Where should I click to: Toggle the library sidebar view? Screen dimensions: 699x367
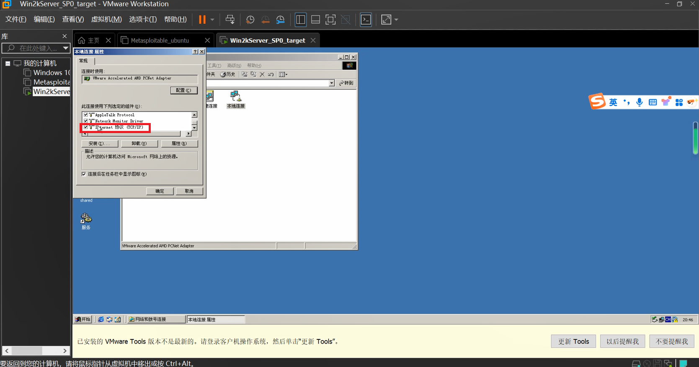(301, 20)
